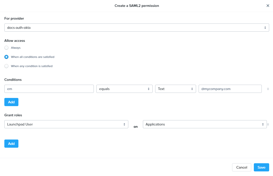This screenshot has width=273, height=176.
Task: Click the 'Always' label text
Action: point(16,48)
